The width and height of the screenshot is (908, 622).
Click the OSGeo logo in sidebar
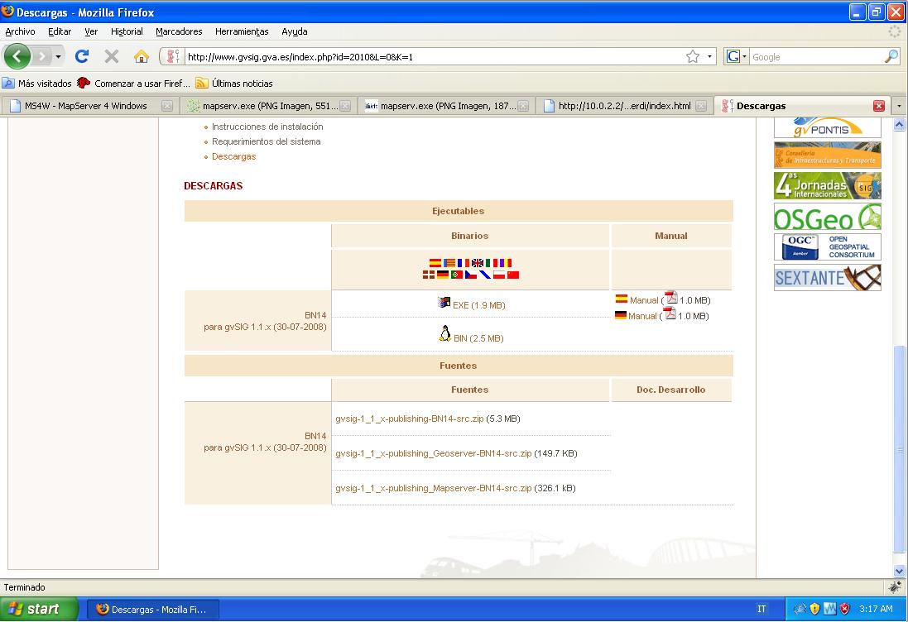tap(827, 217)
